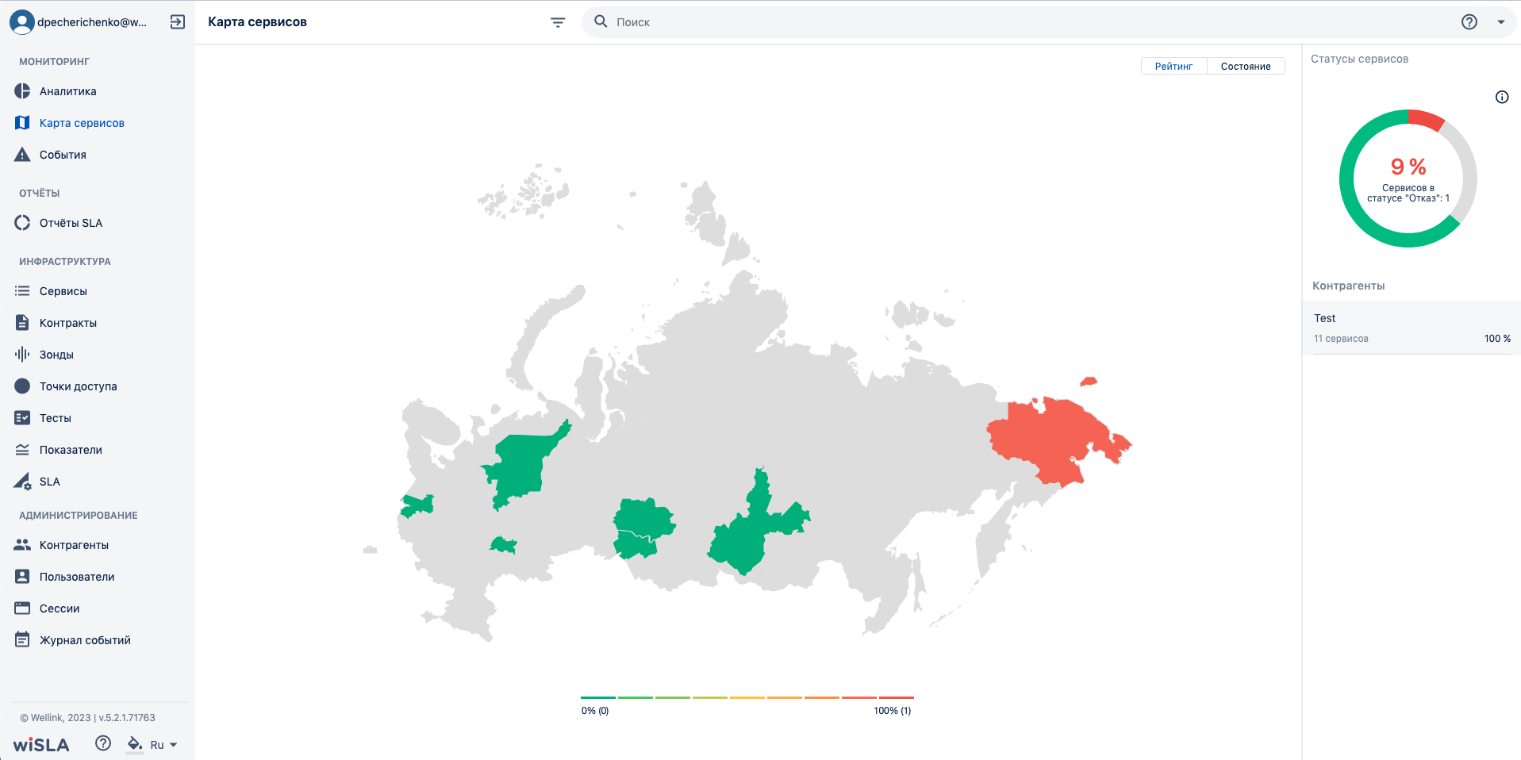The width and height of the screenshot is (1521, 760).
Task: Click the Отчёты SLA circular icon
Action: pyautogui.click(x=22, y=223)
